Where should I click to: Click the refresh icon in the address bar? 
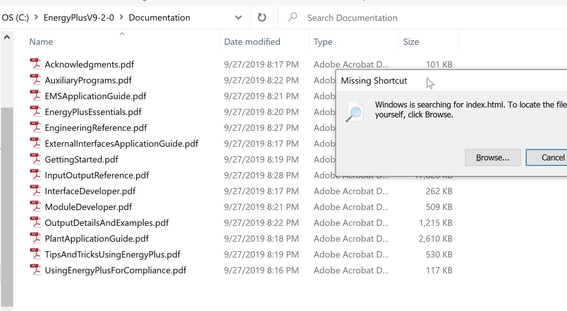point(261,17)
